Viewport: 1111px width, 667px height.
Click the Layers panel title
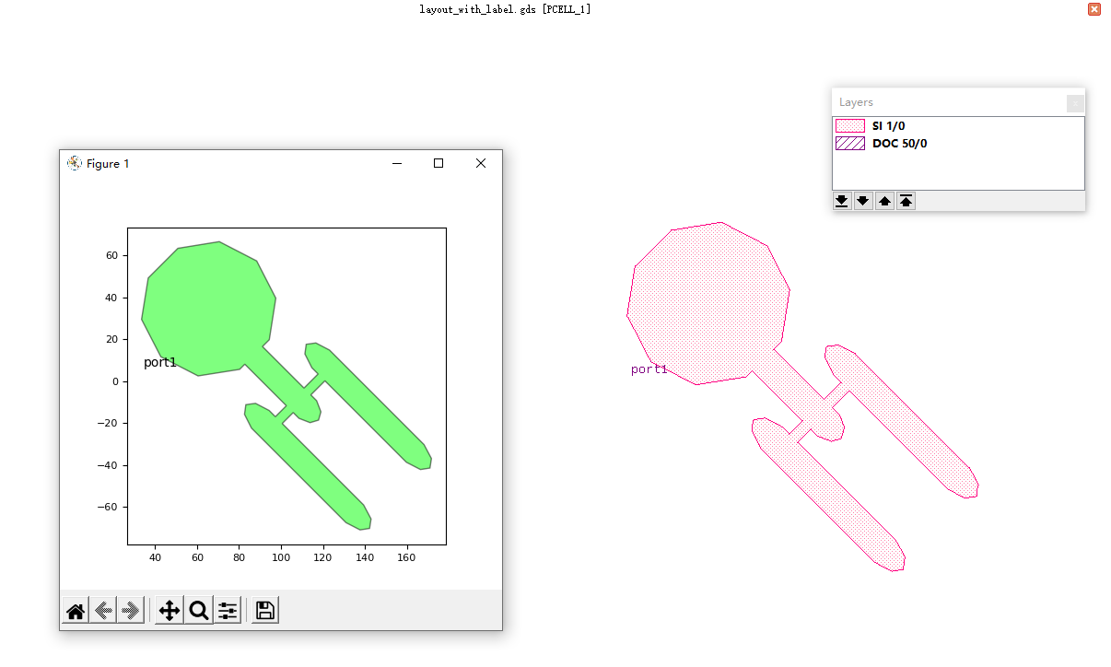point(856,102)
